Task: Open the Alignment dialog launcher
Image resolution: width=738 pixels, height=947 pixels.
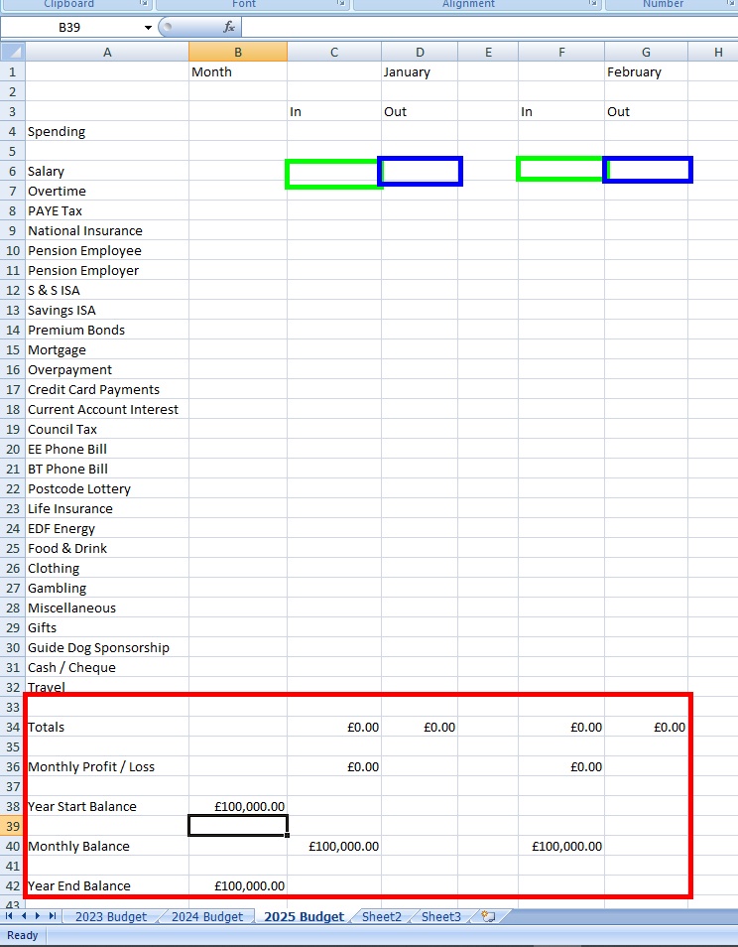Action: click(593, 4)
